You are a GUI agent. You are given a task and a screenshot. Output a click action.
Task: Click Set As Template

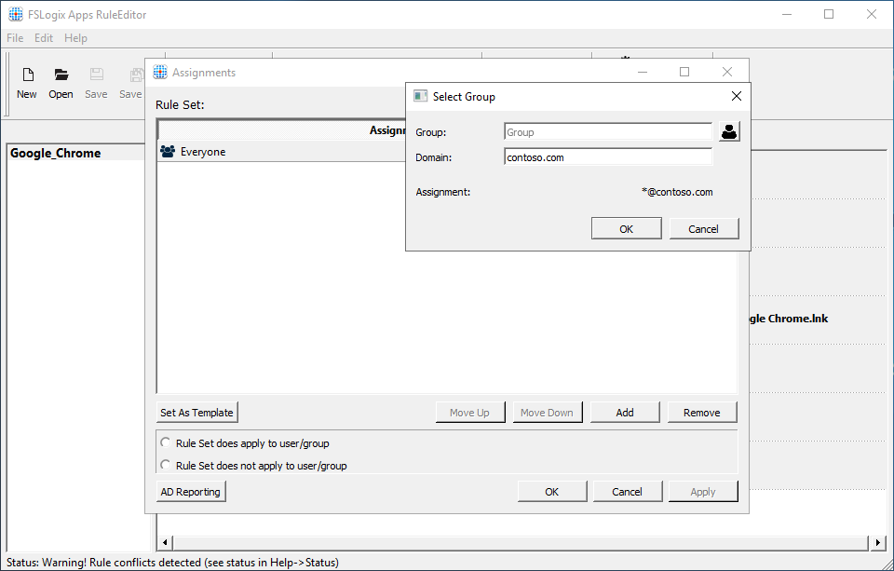(x=196, y=412)
